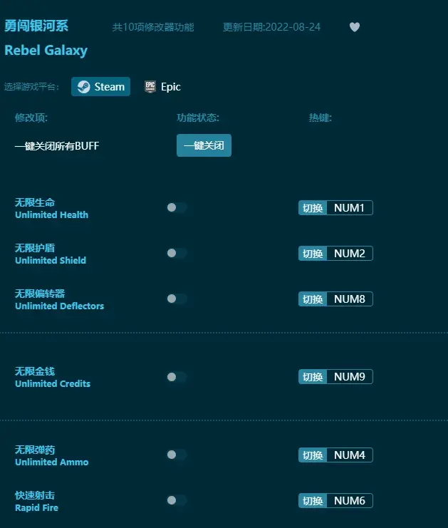Edit the NUM8 hotkey field
This screenshot has width=448, height=528.
point(350,299)
